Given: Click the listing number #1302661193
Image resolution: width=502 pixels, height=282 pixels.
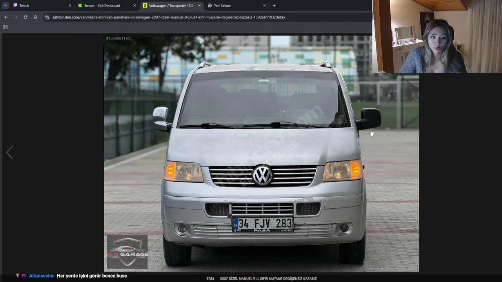Looking at the screenshot, I should click(x=118, y=38).
